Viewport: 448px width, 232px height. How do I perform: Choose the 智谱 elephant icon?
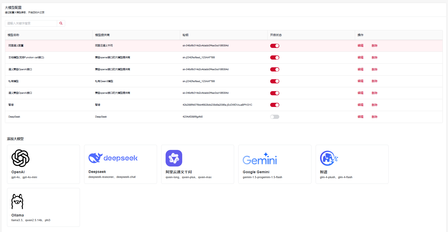point(329,158)
